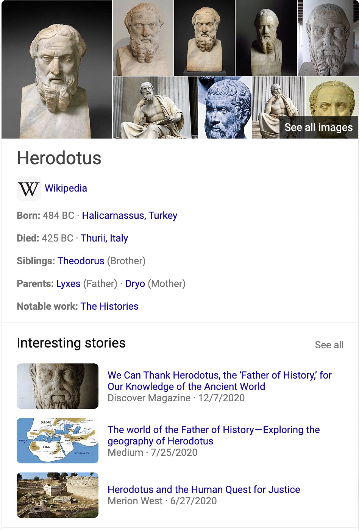Screen dimensions: 359x530
Task: Open the large Herodotus bust image
Action: [57, 69]
